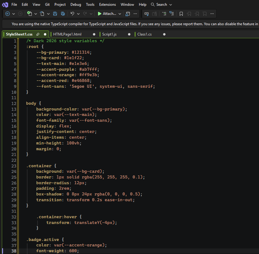
Task: Open the Open File dropdown arrow
Action: coord(48,14)
